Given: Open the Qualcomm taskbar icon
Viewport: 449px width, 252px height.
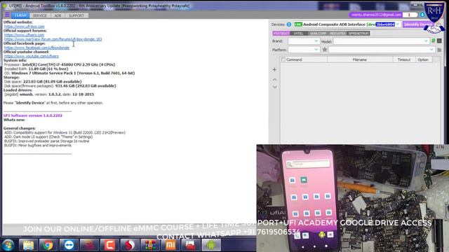Looking at the screenshot, I should 130,245.
